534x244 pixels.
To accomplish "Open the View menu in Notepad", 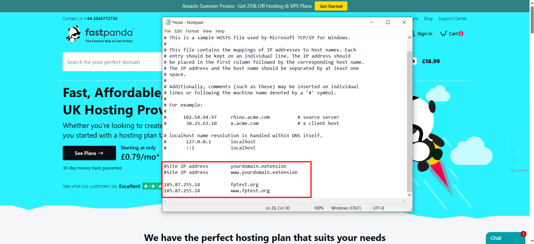I will point(207,31).
